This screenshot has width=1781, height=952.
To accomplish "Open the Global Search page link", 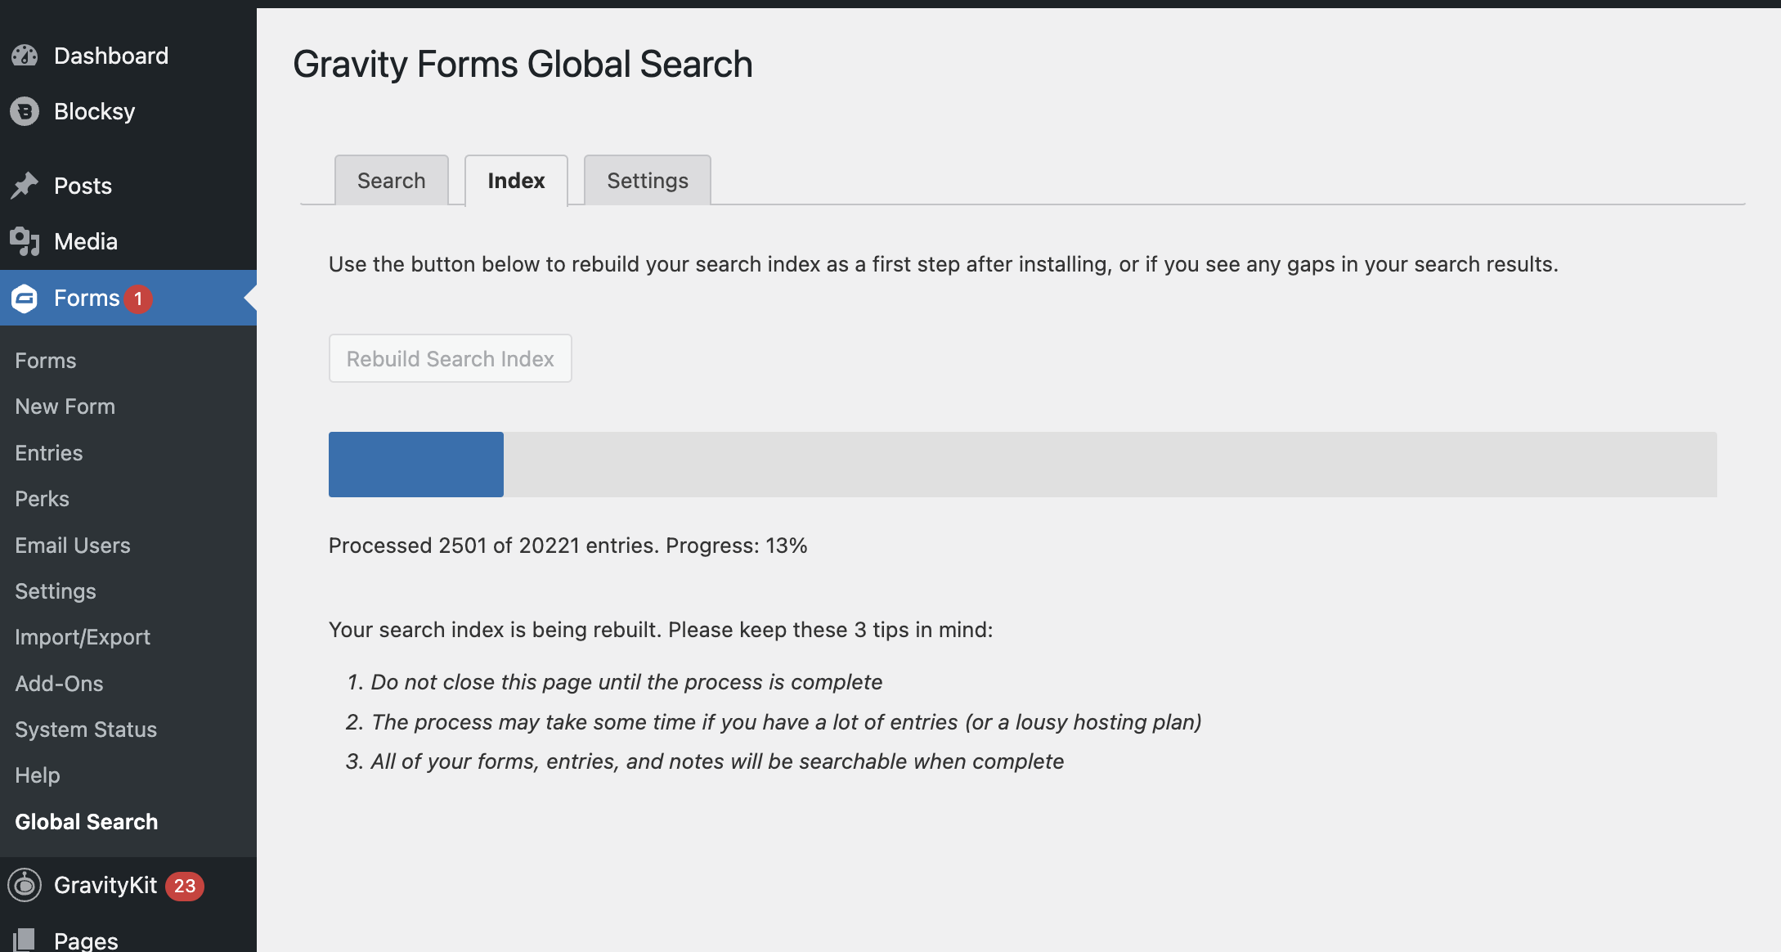I will pos(86,821).
